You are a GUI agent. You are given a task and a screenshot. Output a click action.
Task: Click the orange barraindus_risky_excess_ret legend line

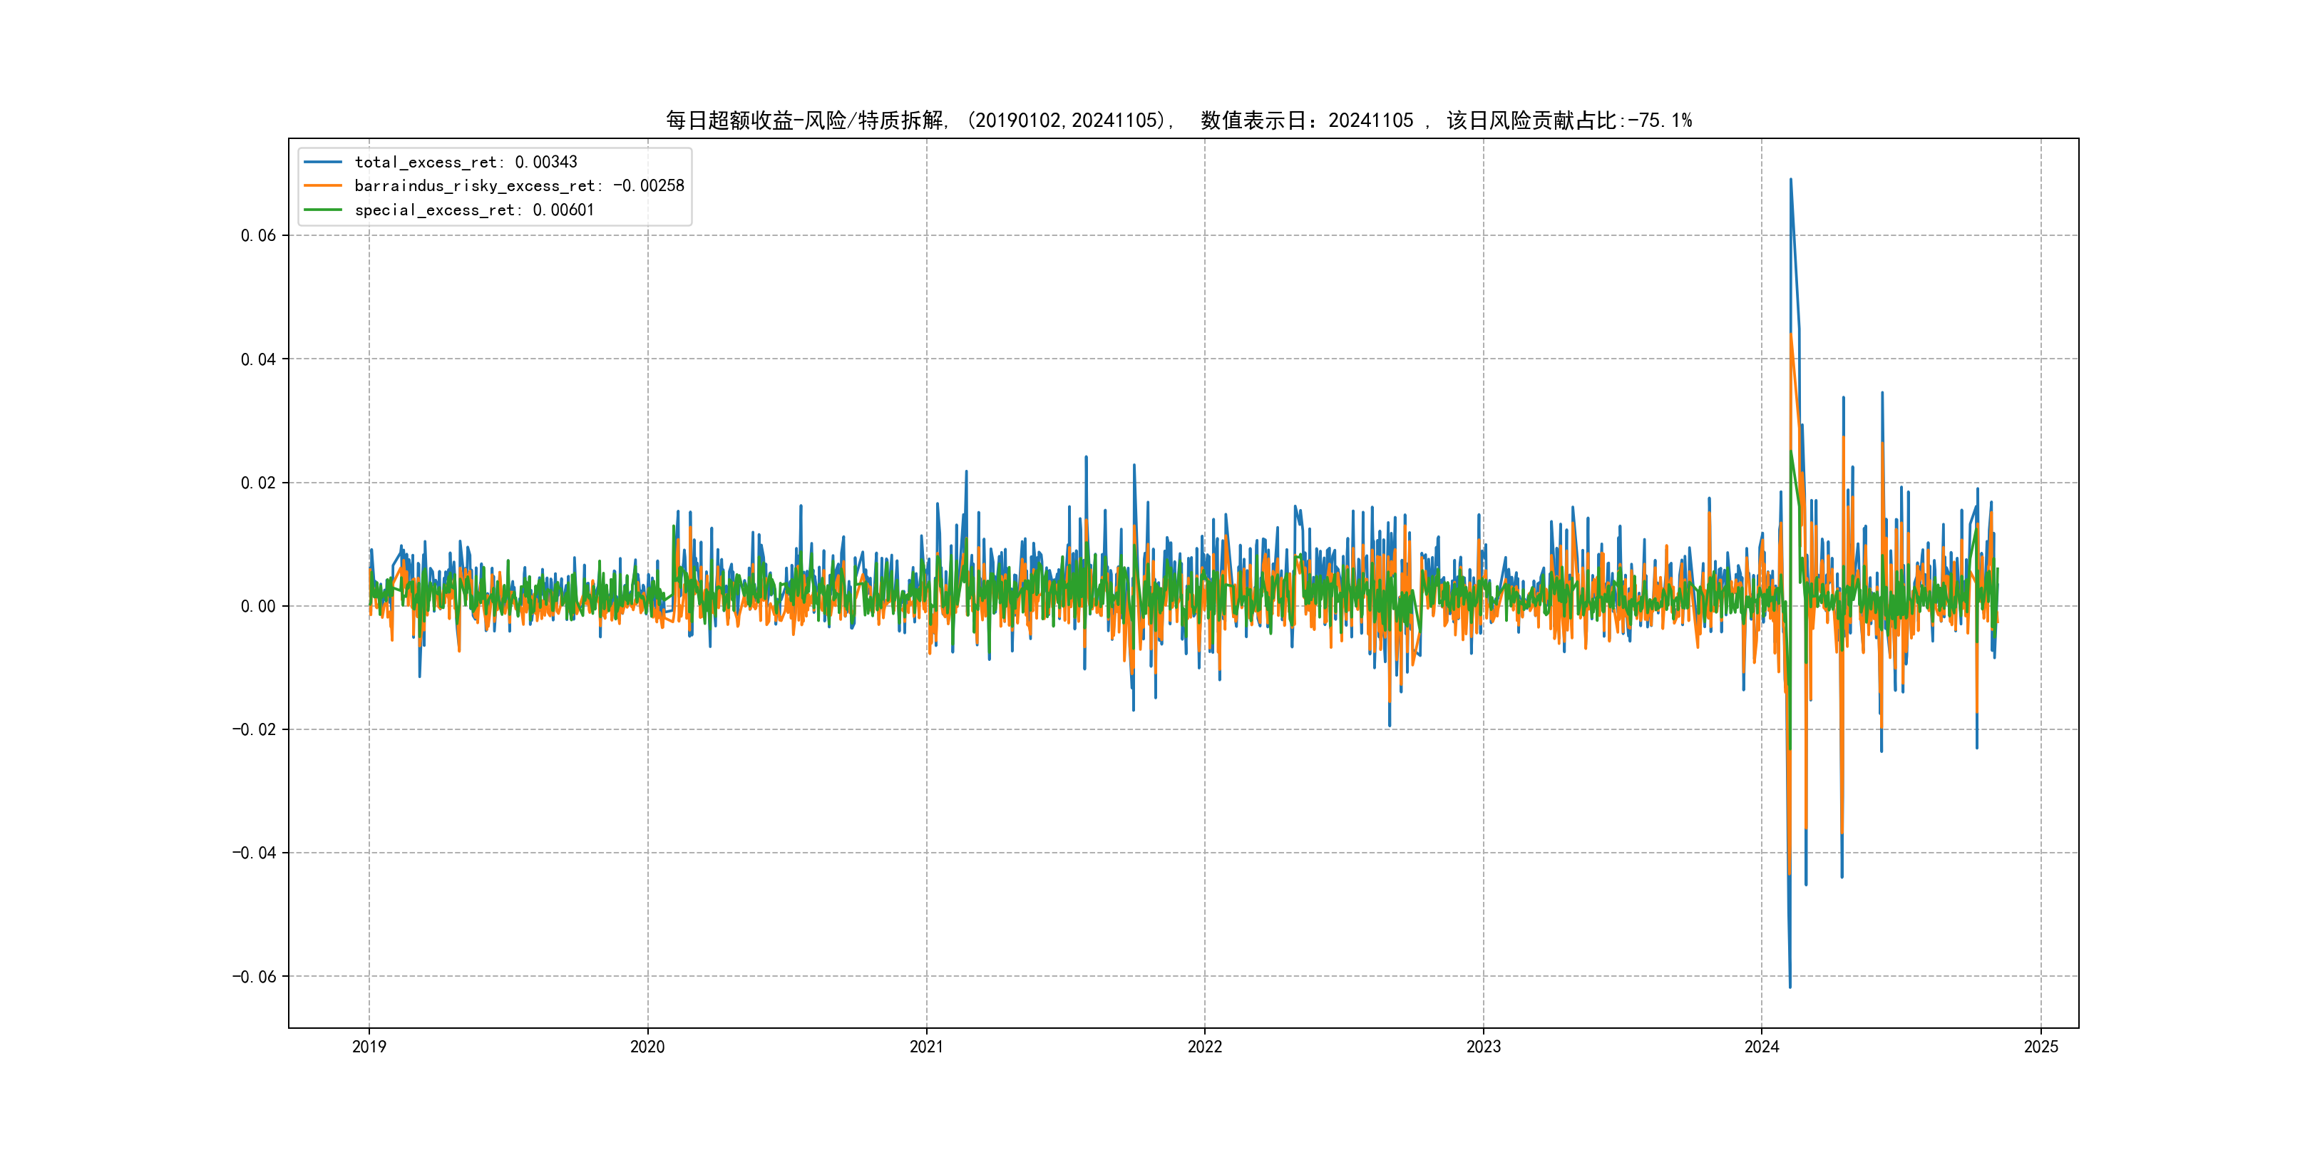(x=323, y=185)
